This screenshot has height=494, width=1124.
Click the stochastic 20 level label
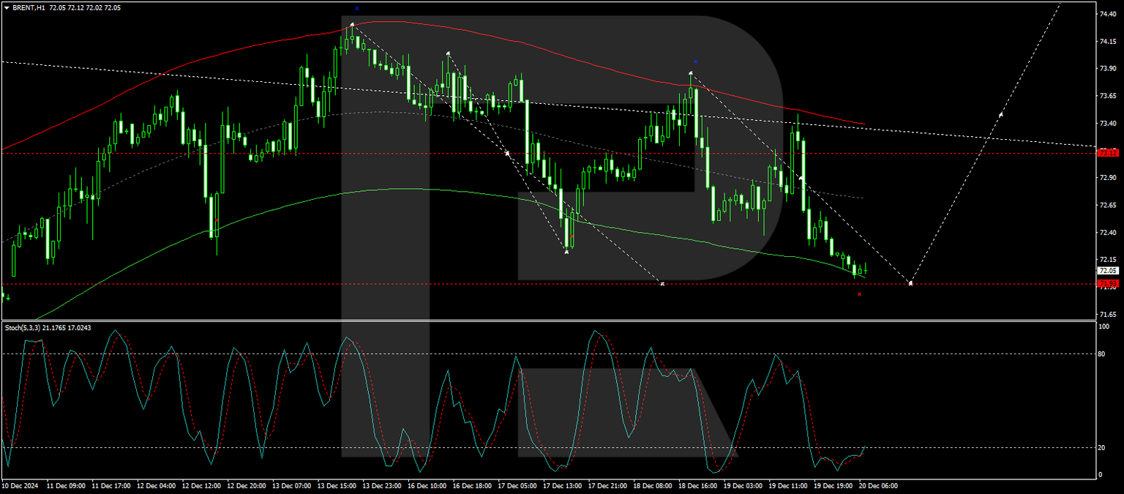pyautogui.click(x=1103, y=447)
